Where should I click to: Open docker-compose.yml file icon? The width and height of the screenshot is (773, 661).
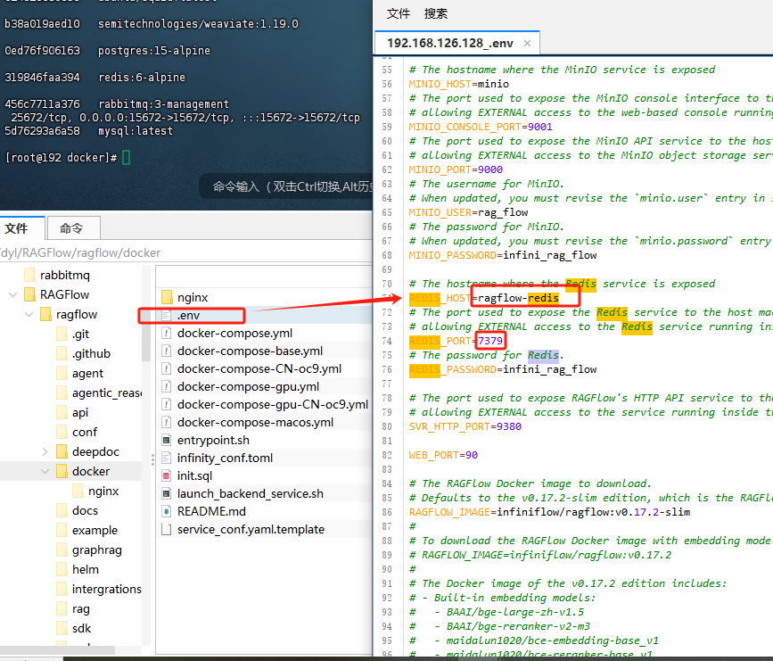pos(167,333)
